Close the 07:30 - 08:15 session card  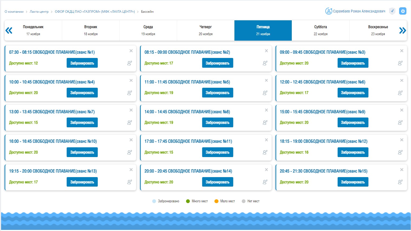[x=131, y=51]
